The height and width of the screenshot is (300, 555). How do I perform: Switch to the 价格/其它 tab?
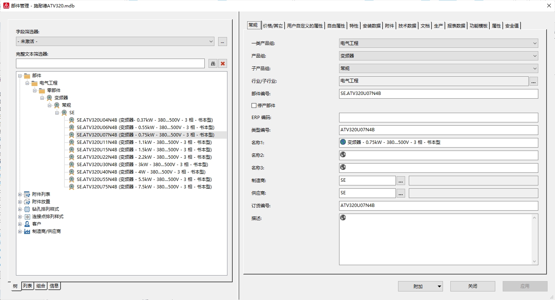[273, 26]
